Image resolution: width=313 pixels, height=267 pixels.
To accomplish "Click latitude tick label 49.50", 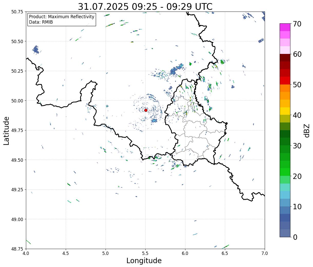I will 17,160.
